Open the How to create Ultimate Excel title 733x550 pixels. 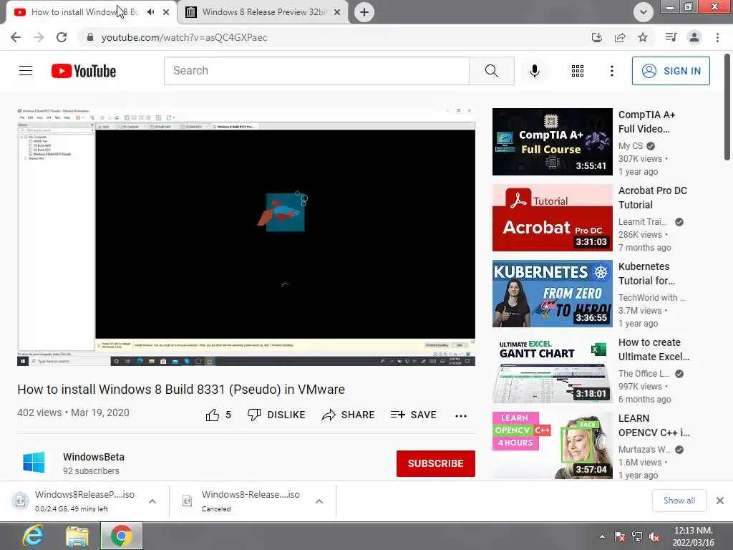pyautogui.click(x=654, y=349)
